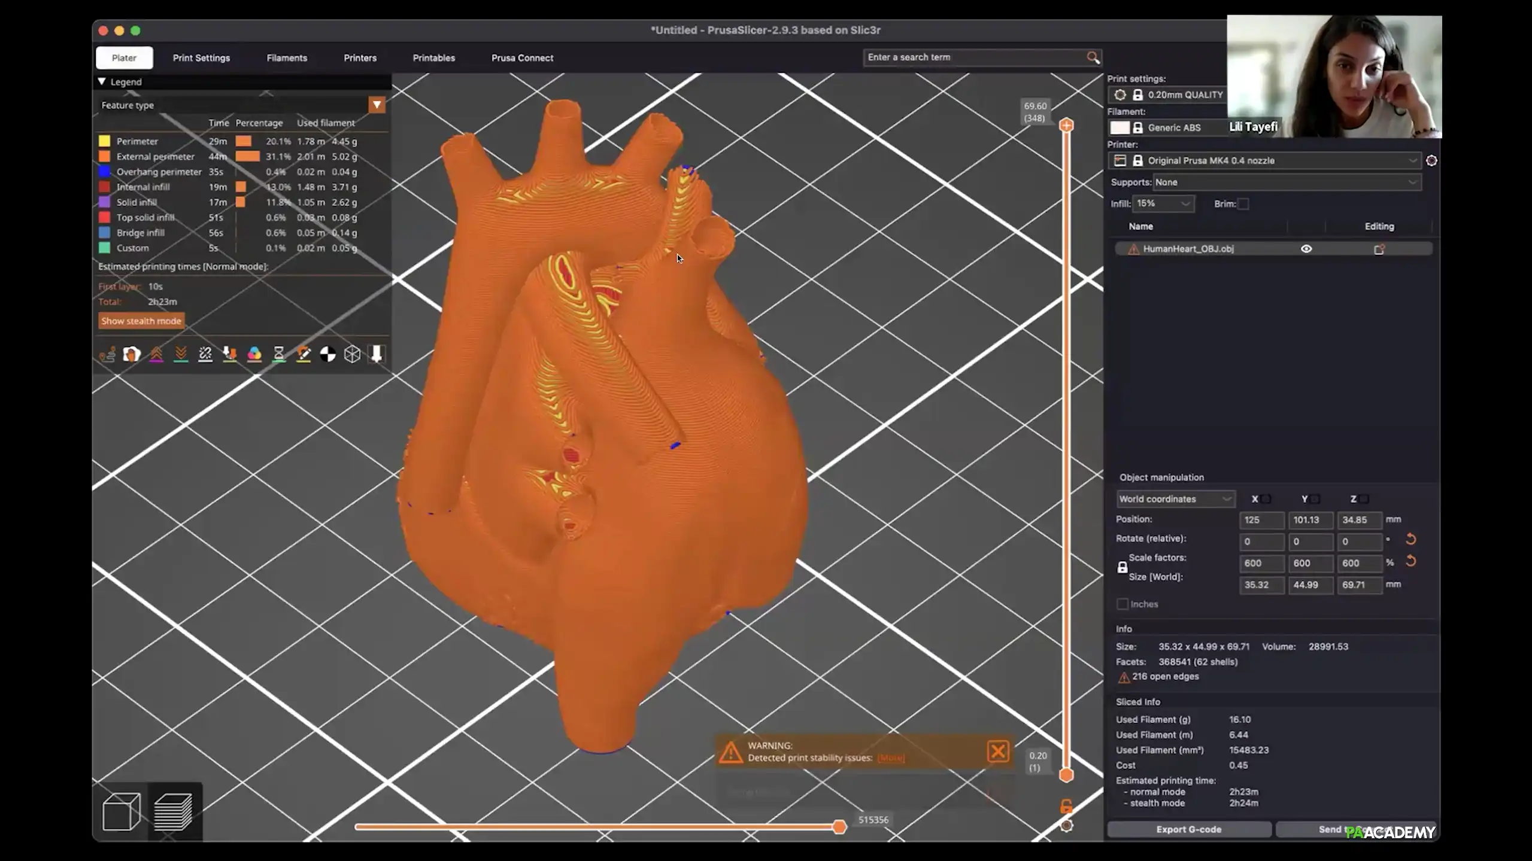Screen dimensions: 1532x861
Task: Toggle the shells cube wireframe icon
Action: 352,354
